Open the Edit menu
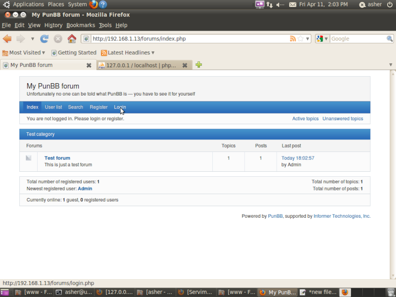Image resolution: width=396 pixels, height=297 pixels. coord(19,25)
